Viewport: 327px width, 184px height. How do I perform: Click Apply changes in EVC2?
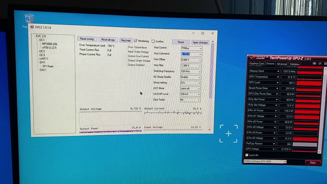200,42
